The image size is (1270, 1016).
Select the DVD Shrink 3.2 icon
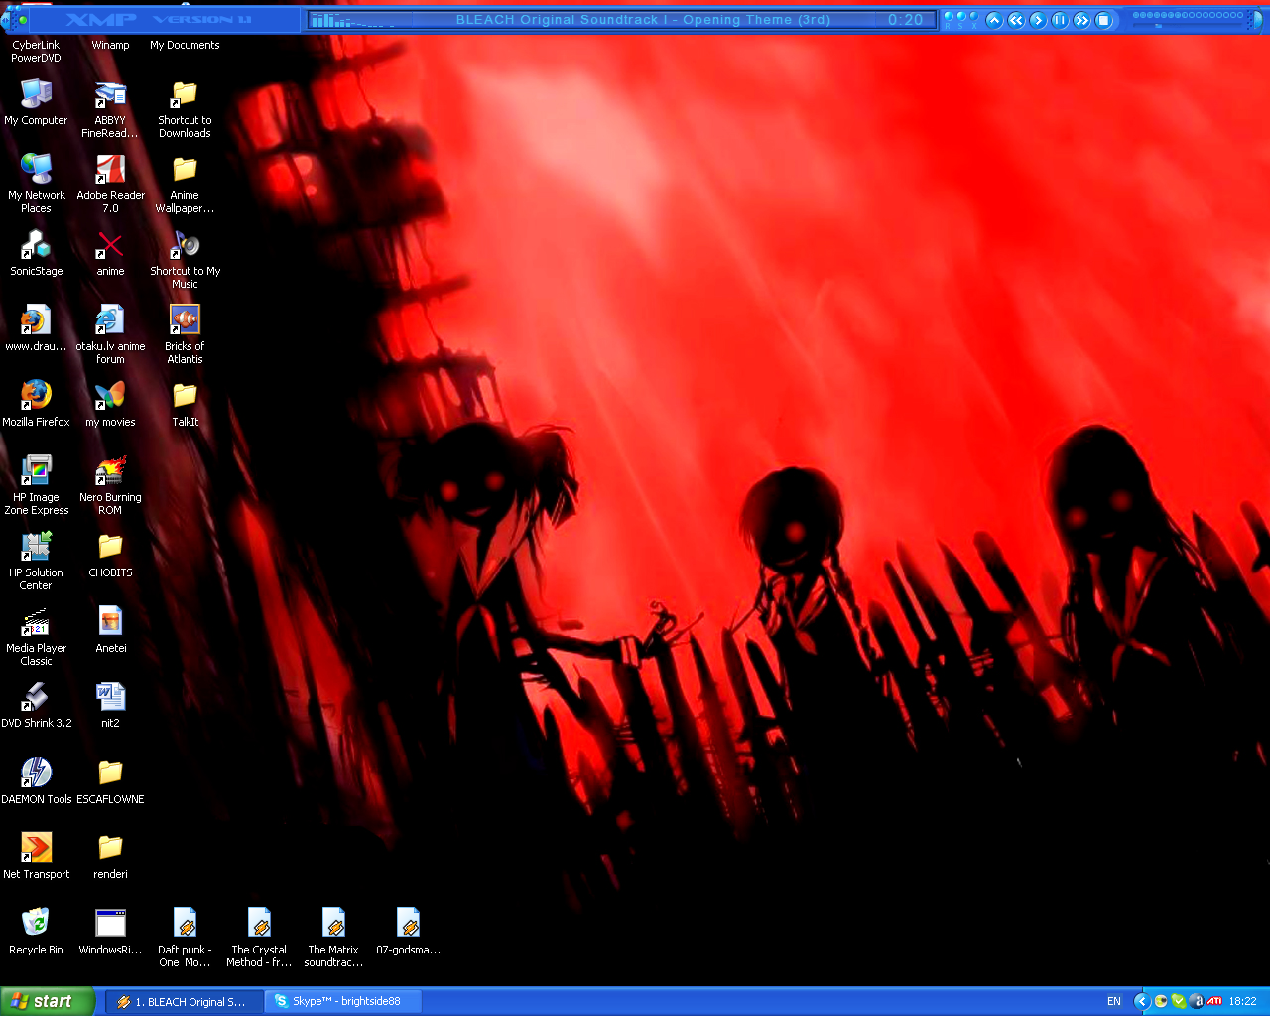(x=36, y=705)
